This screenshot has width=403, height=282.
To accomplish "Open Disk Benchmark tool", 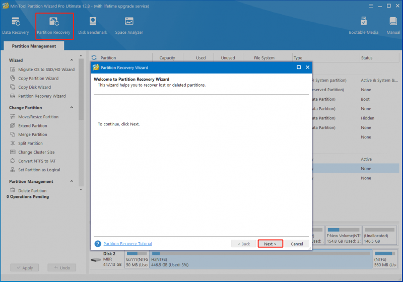I will (x=93, y=26).
